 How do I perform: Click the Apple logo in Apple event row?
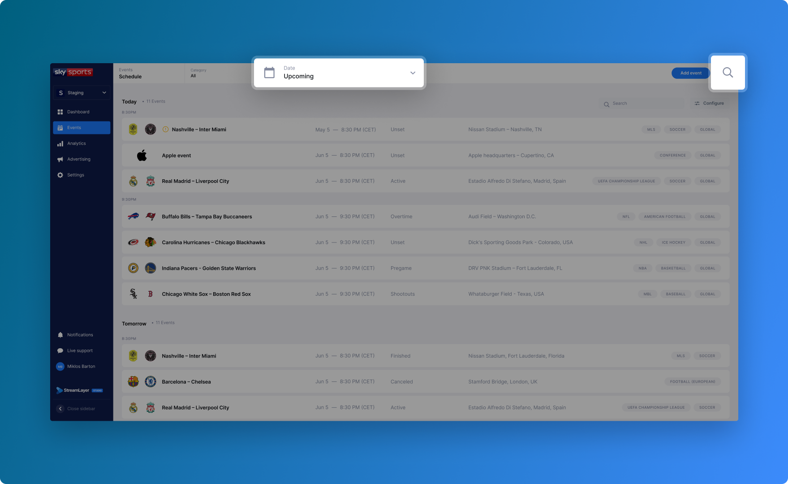142,156
